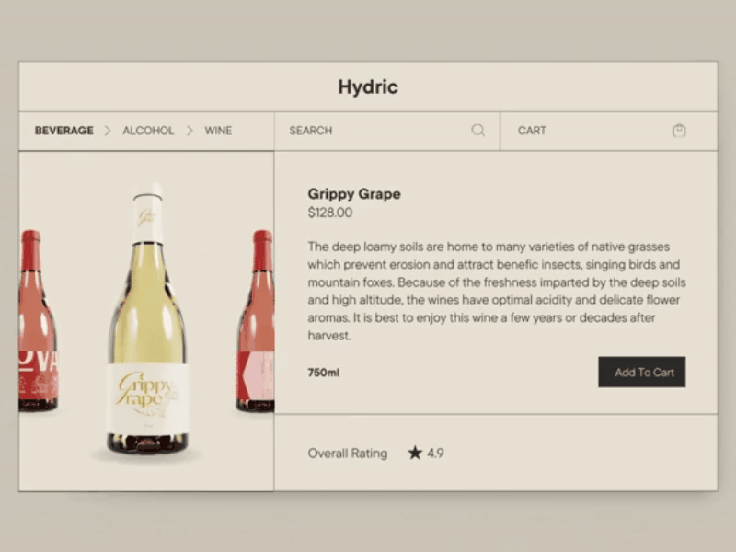
Task: Open the Cart label in header
Action: tap(532, 131)
